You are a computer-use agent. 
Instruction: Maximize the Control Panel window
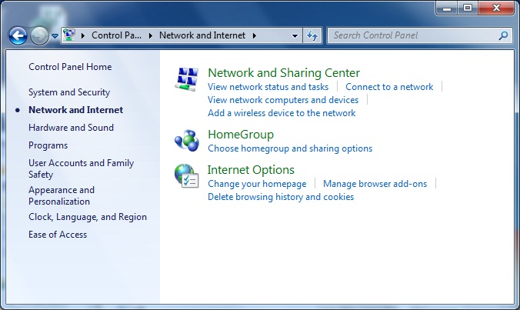[468, 8]
